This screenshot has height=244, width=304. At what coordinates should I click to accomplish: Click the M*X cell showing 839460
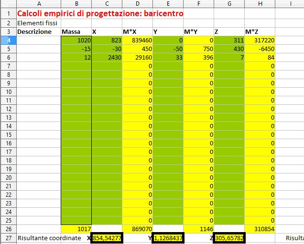coord(137,41)
